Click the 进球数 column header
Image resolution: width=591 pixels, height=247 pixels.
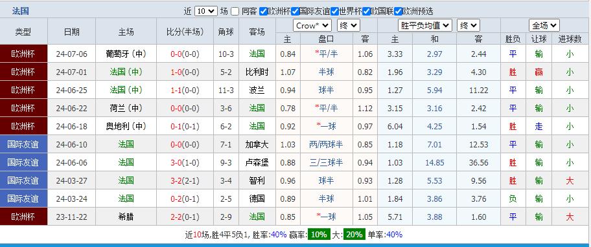point(570,39)
